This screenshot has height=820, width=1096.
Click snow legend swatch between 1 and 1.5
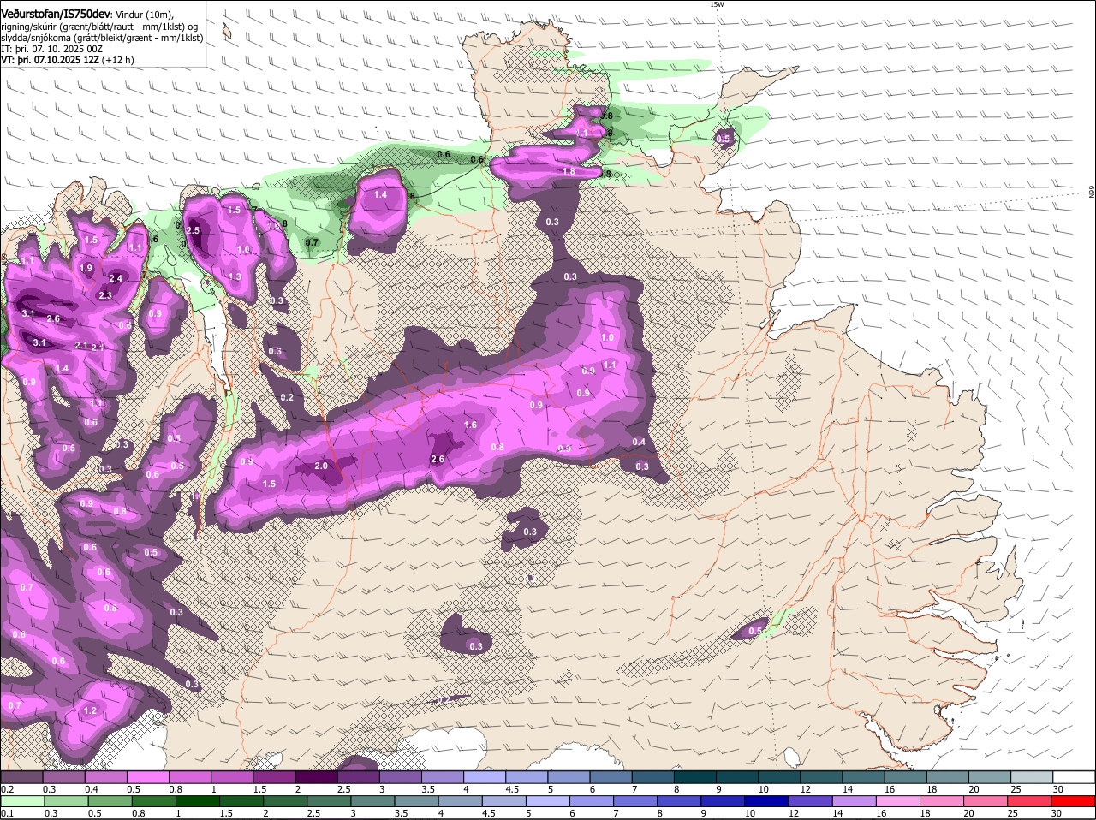point(232,776)
